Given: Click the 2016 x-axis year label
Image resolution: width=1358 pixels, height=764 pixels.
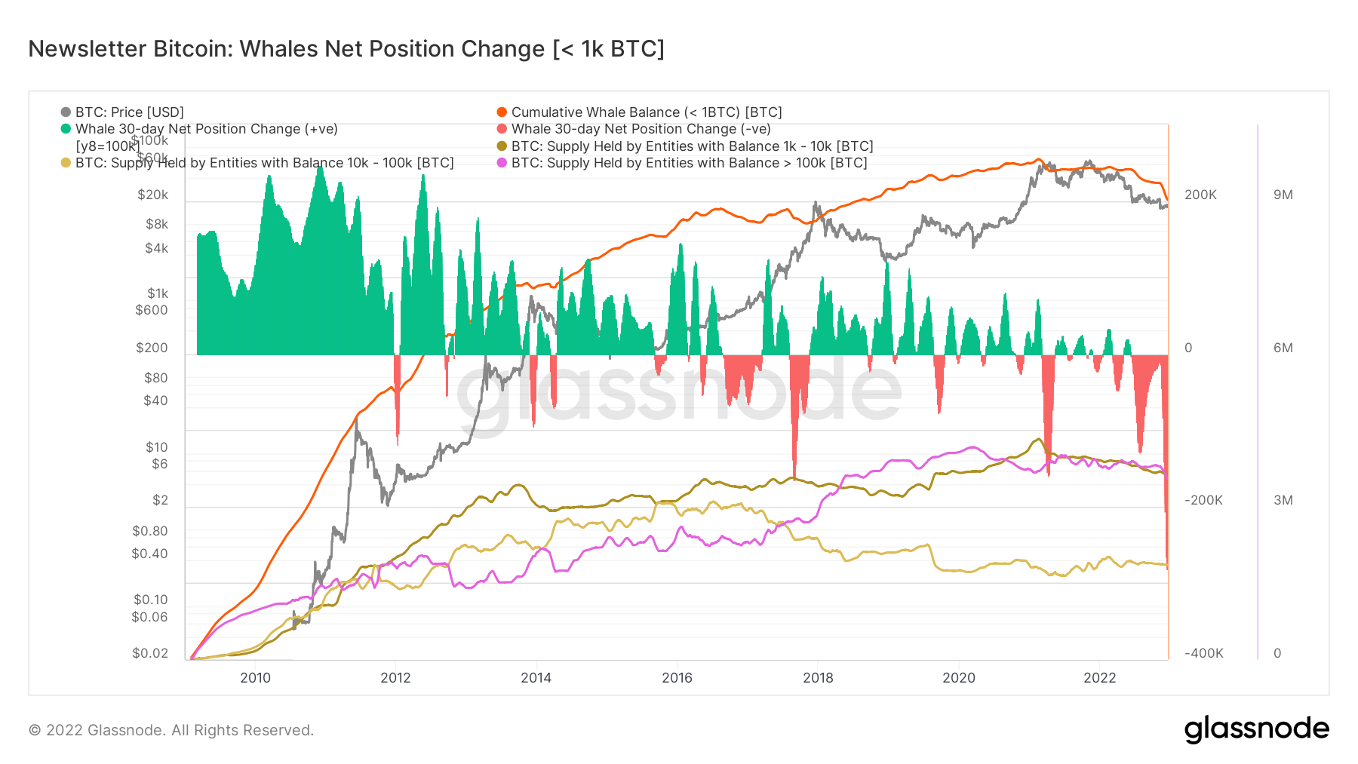Looking at the screenshot, I should click(x=677, y=677).
